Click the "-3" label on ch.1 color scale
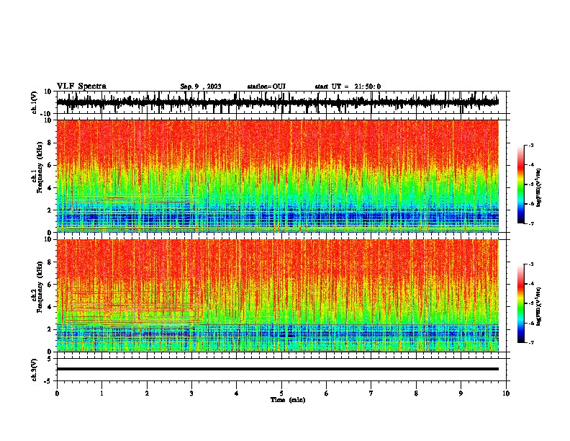The height and width of the screenshot is (441, 570). tap(530, 145)
